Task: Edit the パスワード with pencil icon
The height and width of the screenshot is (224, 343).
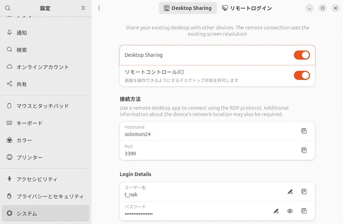Action: [276, 211]
